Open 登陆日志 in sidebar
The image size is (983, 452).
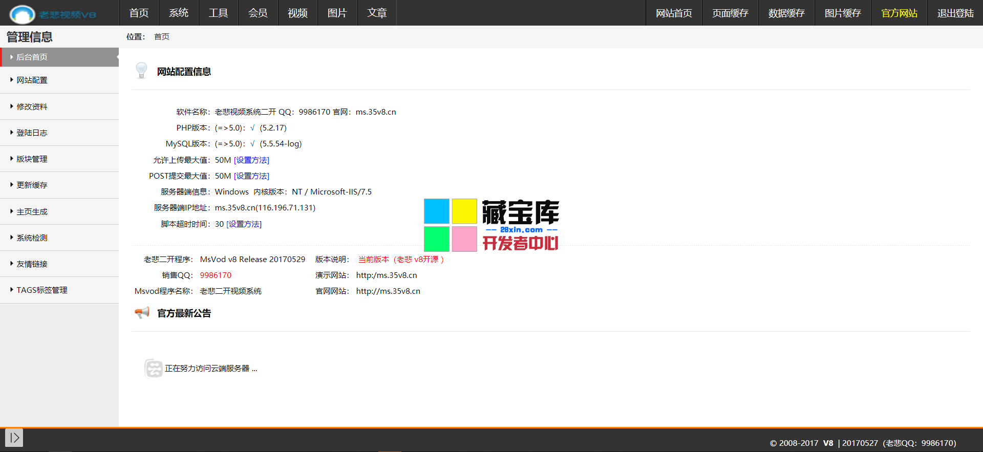[x=59, y=133]
